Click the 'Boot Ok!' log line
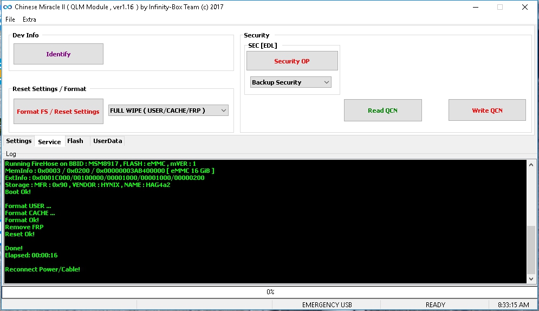The image size is (539, 311). tap(18, 192)
